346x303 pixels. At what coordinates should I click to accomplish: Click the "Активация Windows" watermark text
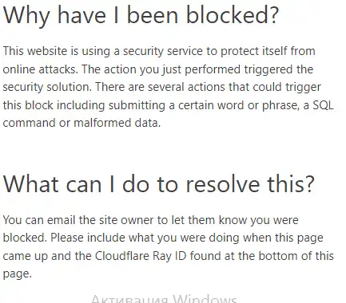164,299
